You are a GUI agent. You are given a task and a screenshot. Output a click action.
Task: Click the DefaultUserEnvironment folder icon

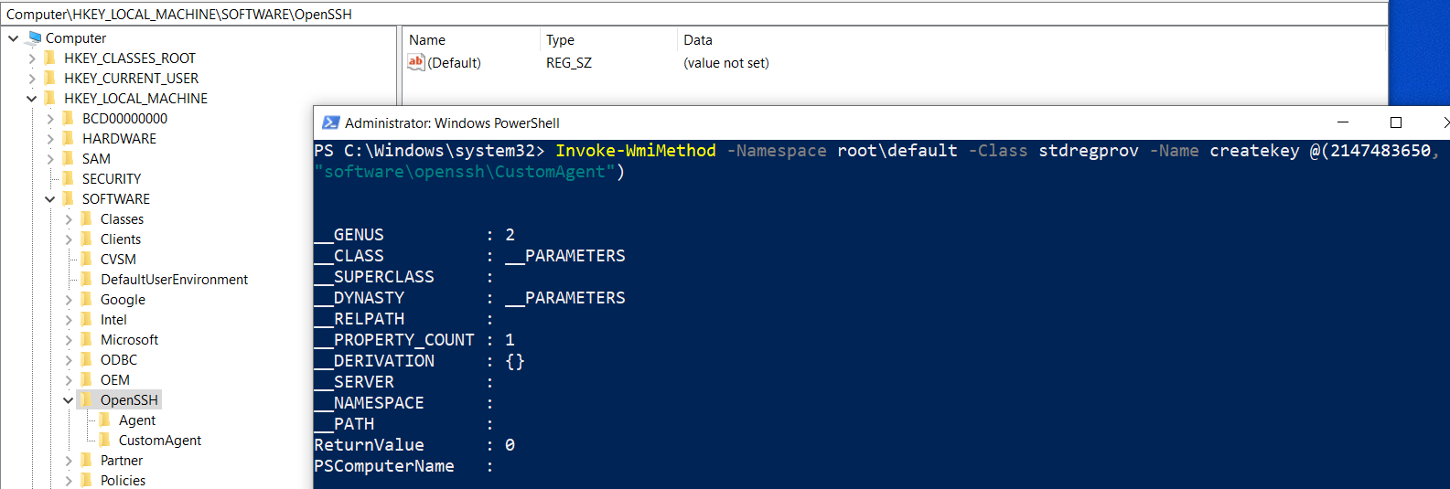coord(86,279)
